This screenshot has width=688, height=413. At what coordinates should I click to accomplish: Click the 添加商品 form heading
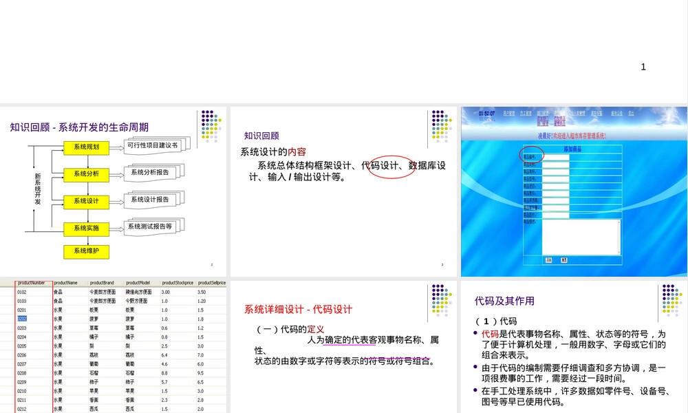pos(572,149)
